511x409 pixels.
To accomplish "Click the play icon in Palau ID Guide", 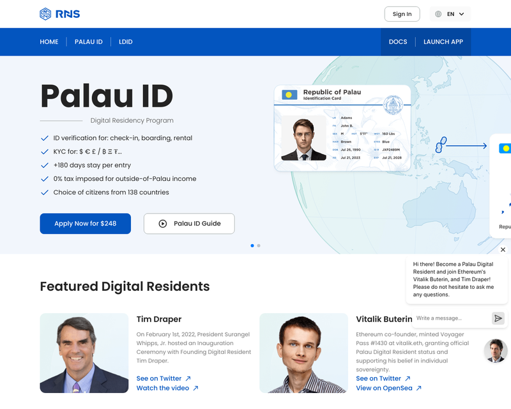I will click(163, 224).
